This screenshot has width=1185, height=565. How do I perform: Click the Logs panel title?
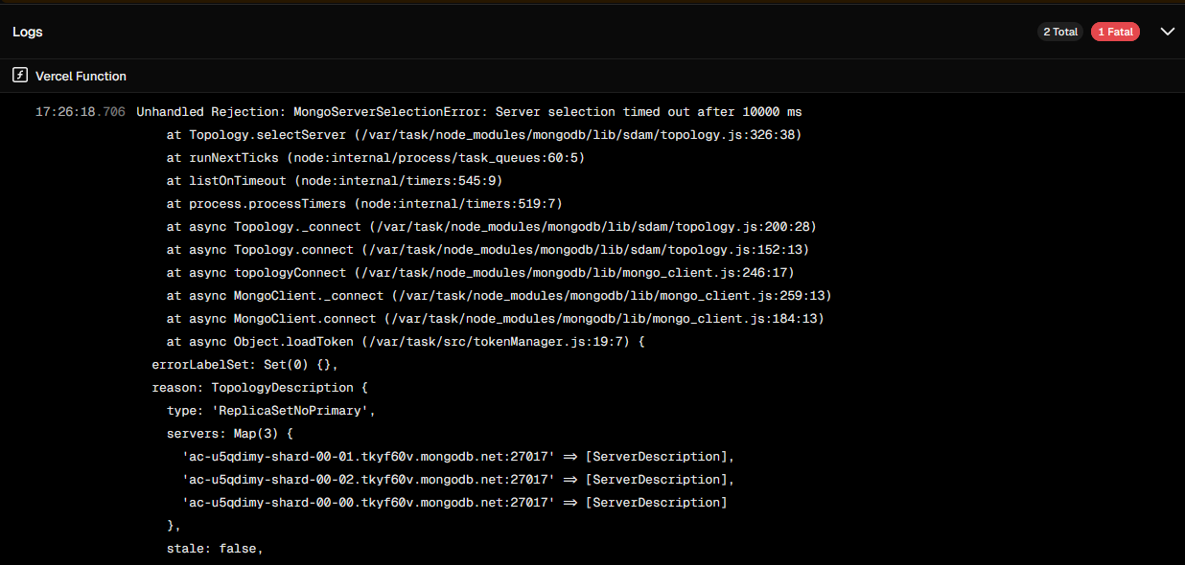28,32
